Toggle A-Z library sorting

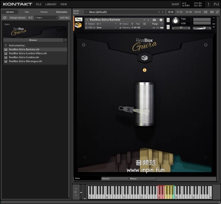(31, 18)
